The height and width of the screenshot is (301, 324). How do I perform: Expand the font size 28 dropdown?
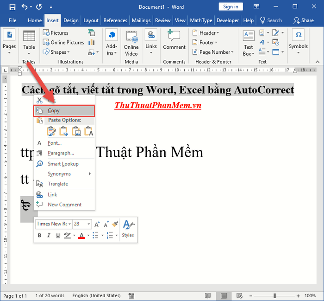tap(89, 224)
